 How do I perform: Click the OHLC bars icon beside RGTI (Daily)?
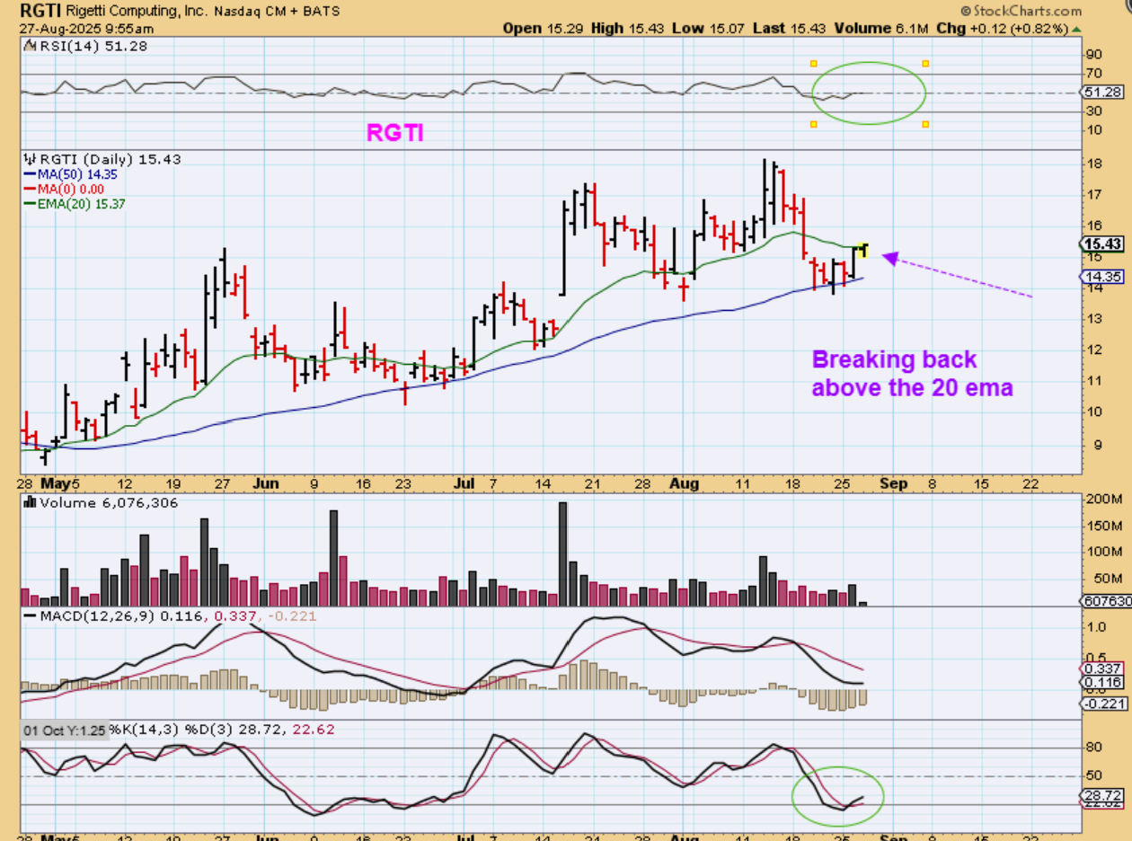click(28, 159)
